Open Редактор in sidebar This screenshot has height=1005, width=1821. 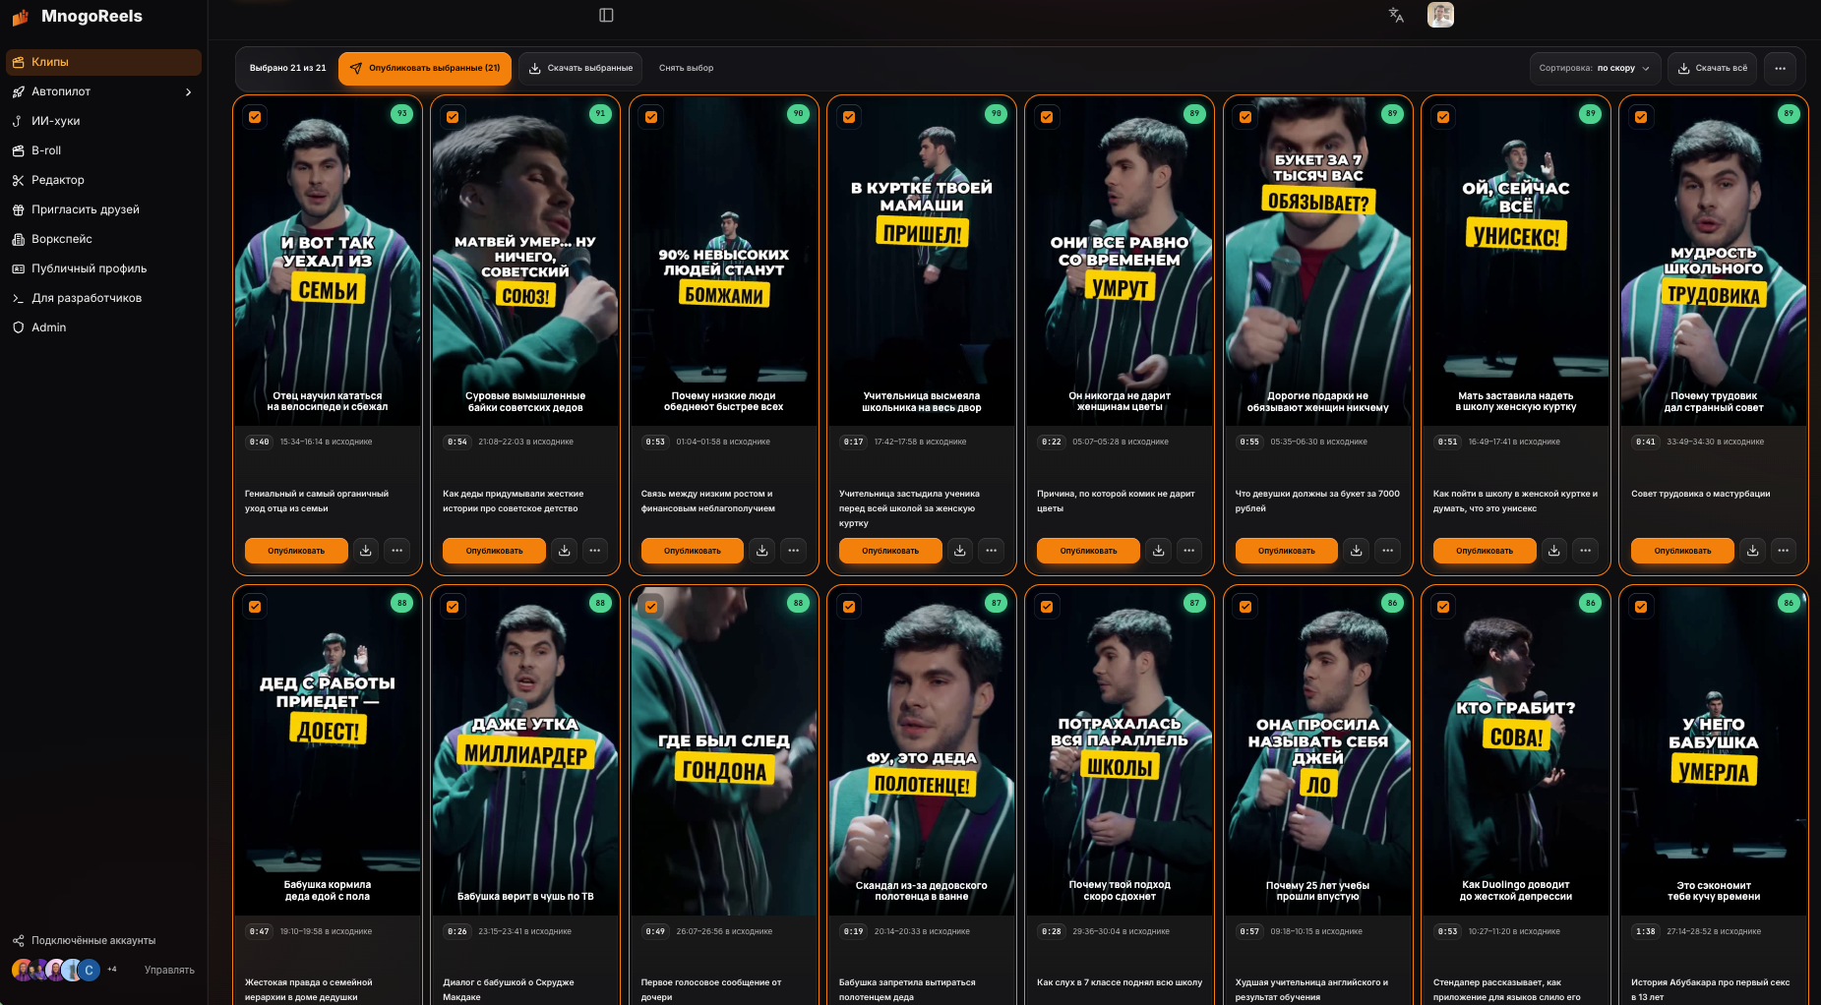coord(103,180)
